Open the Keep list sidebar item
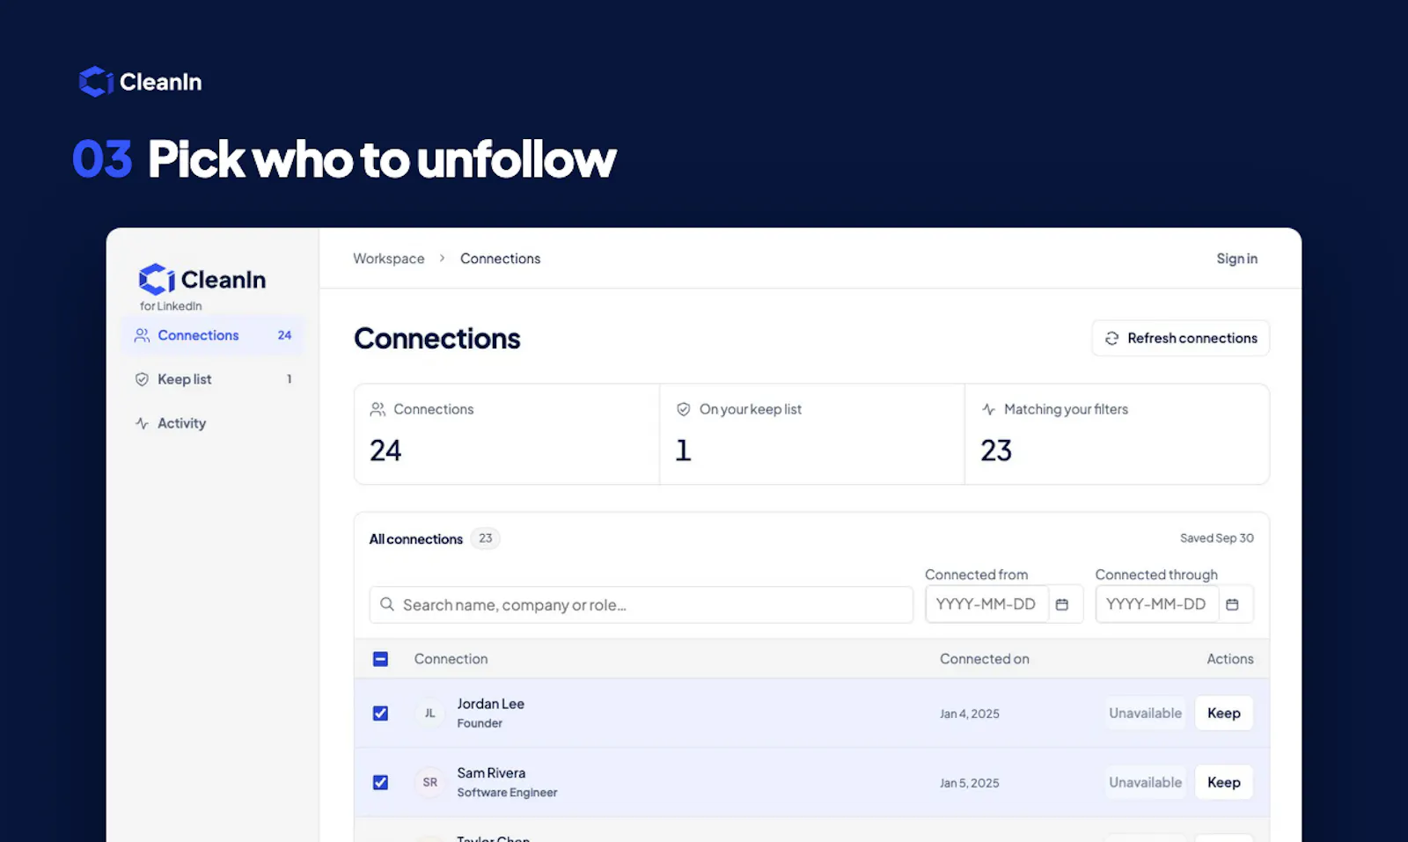This screenshot has height=842, width=1408. pos(212,379)
